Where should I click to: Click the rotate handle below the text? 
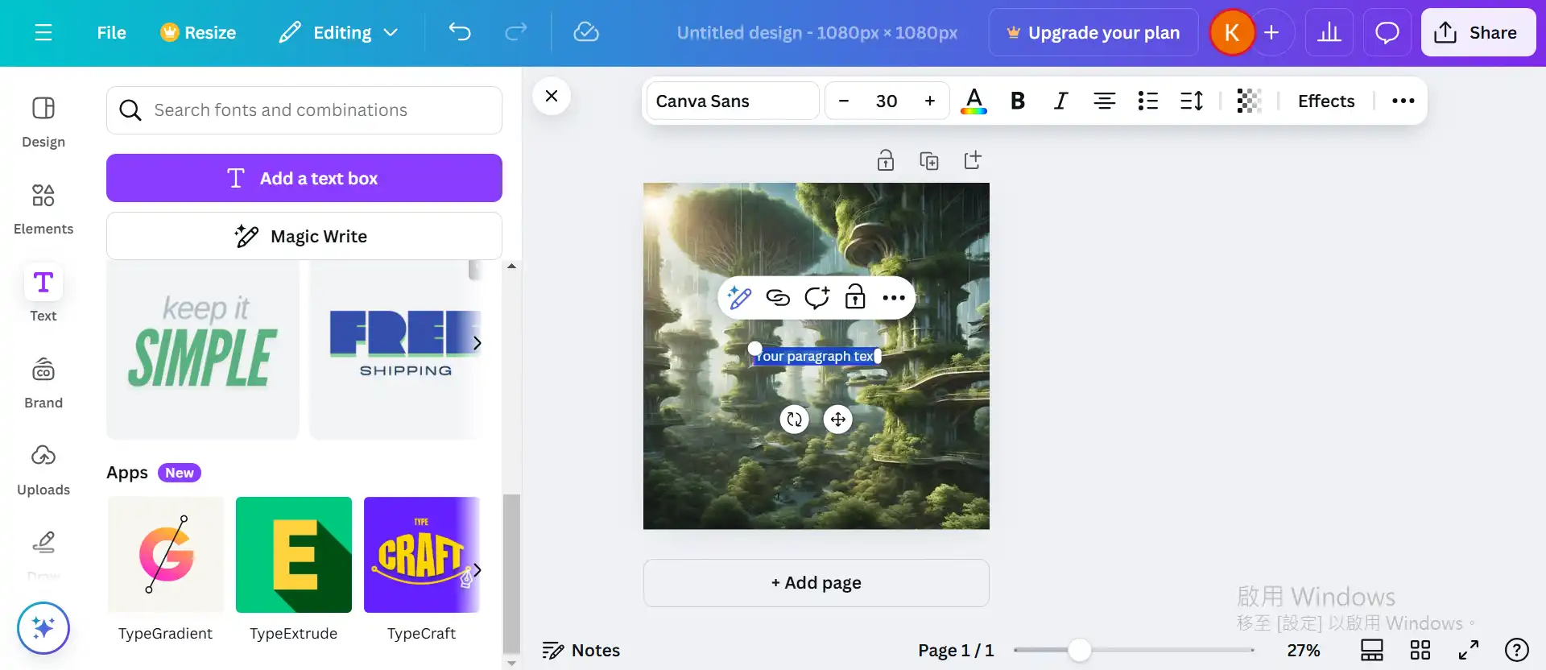(795, 419)
